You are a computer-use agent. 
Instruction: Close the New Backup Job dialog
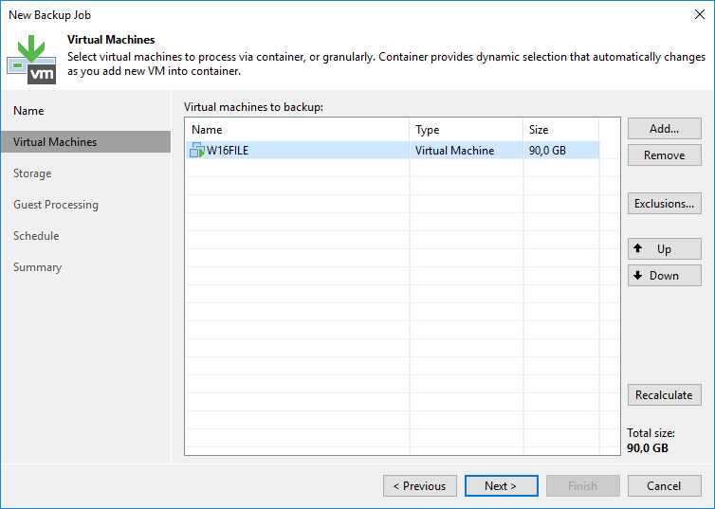(x=699, y=15)
